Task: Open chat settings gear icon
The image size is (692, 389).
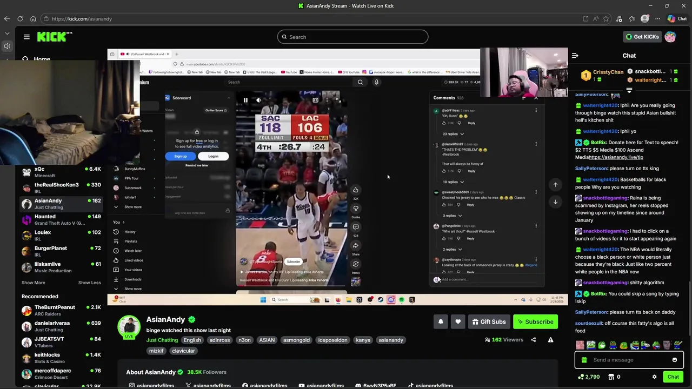Action: (x=654, y=377)
